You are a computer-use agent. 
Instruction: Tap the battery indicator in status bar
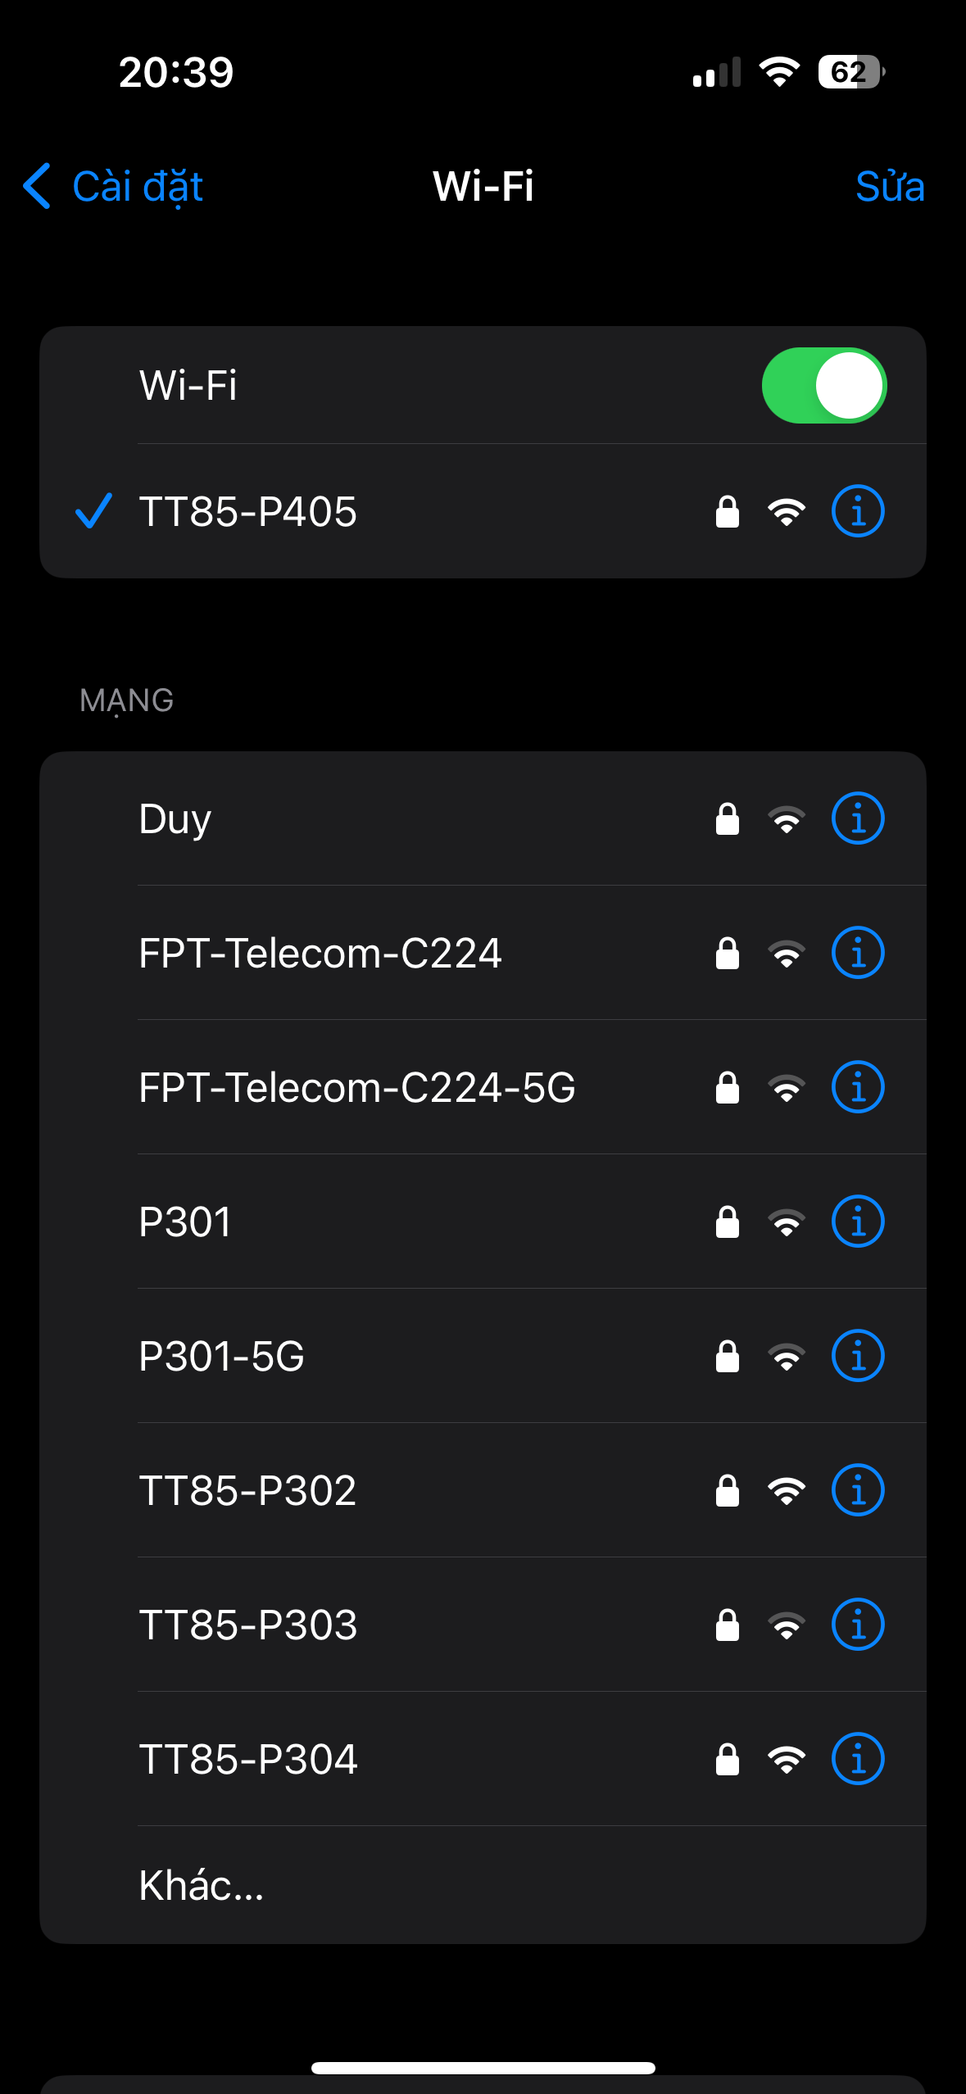coord(850,72)
